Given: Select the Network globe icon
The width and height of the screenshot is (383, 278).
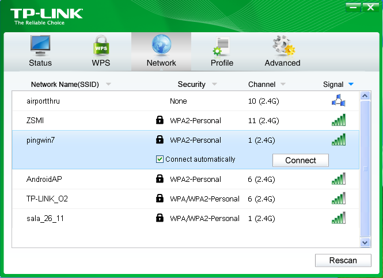Looking at the screenshot, I should coord(161,45).
